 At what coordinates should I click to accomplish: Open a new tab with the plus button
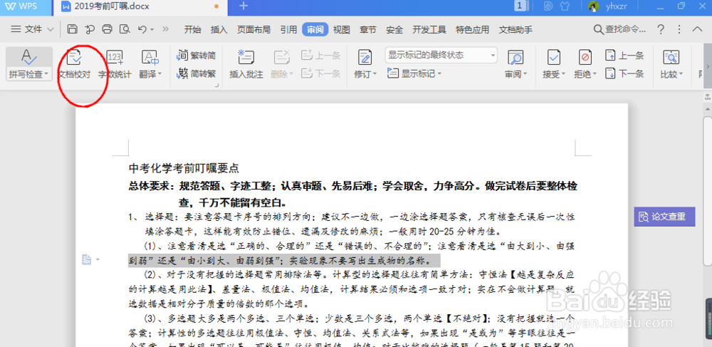(244, 6)
